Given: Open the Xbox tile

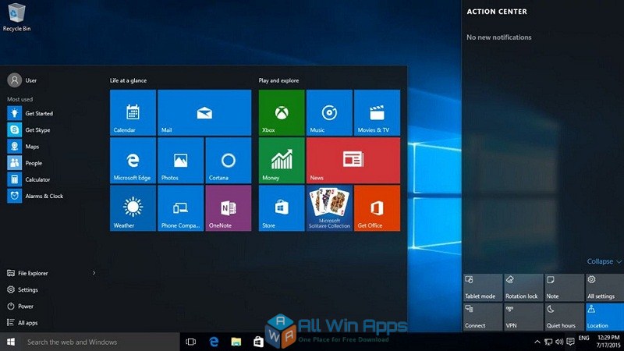Looking at the screenshot, I should tap(282, 112).
